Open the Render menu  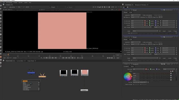20,2
